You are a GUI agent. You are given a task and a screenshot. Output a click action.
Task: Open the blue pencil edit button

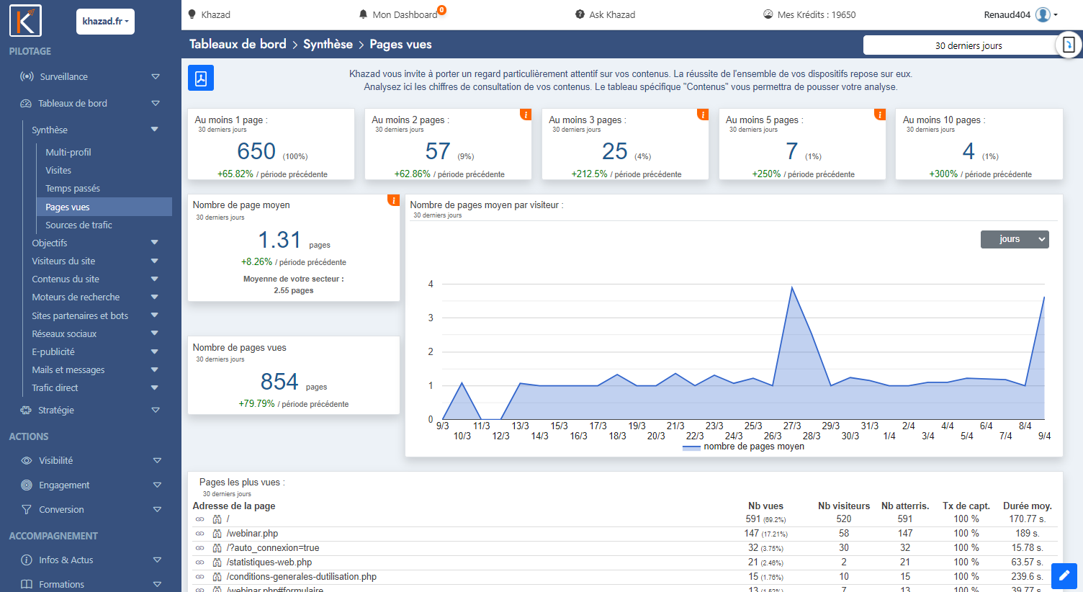tap(1064, 576)
